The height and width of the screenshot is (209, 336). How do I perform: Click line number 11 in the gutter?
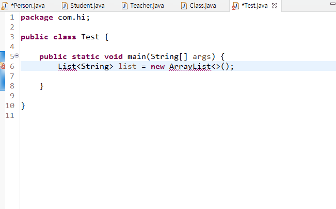pyautogui.click(x=10, y=115)
